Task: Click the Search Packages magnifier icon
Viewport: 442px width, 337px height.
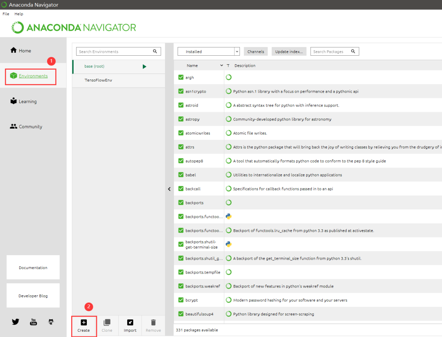Action: pos(353,51)
